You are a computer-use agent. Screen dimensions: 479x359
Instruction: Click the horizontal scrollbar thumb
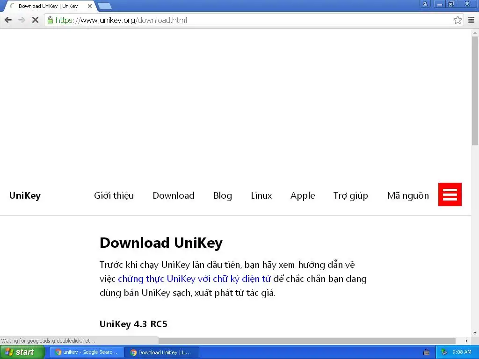307,341
